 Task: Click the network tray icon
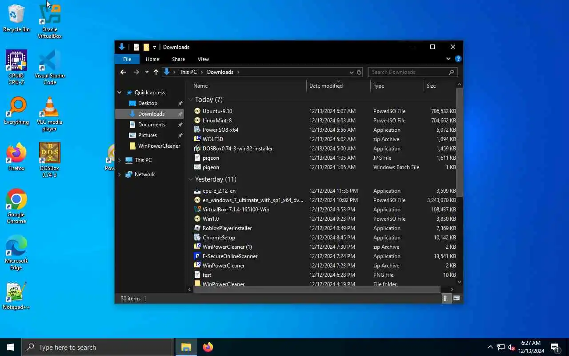[x=501, y=347]
